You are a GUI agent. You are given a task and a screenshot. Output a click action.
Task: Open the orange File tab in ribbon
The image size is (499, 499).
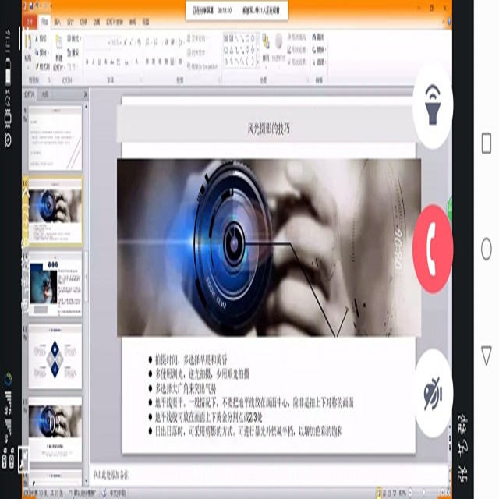30,23
